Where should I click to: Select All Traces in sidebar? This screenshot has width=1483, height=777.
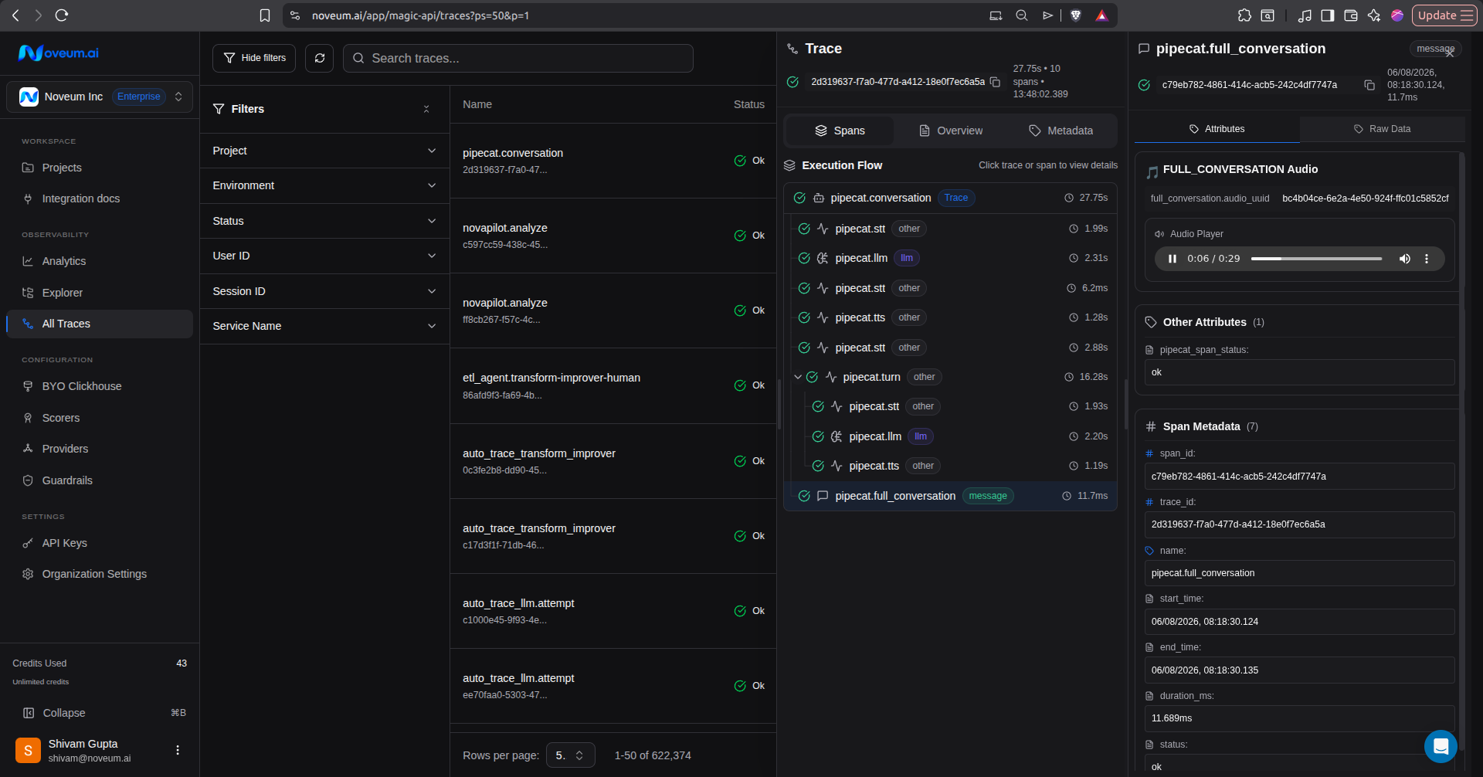[99, 324]
